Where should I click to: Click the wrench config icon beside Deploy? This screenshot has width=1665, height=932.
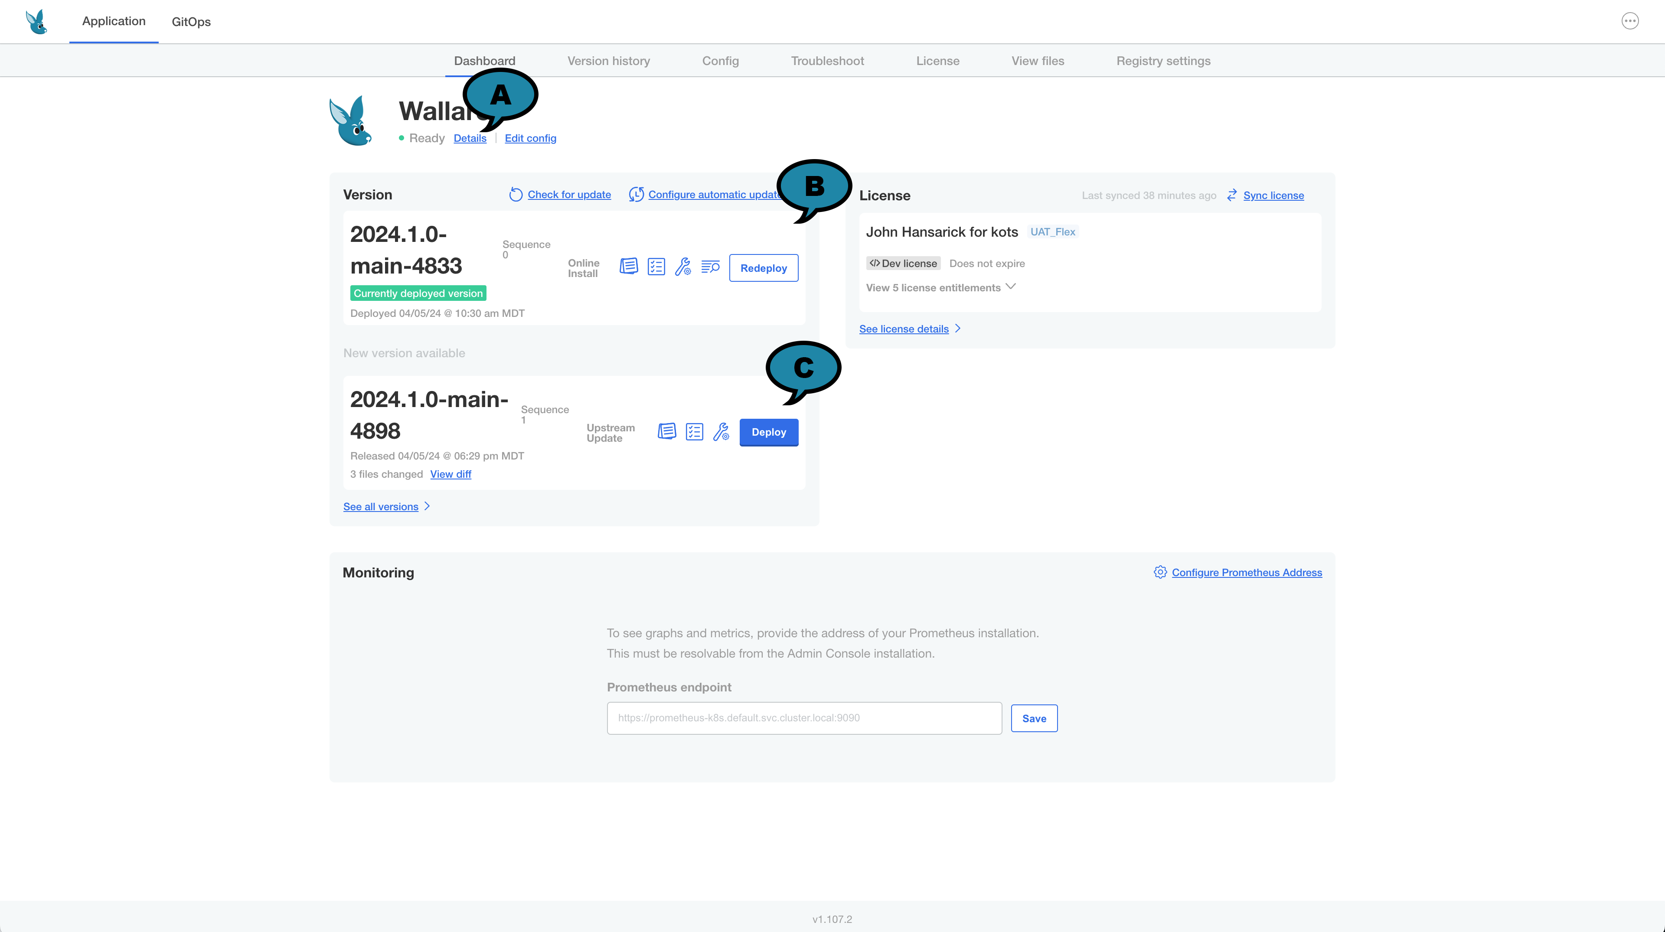coord(721,431)
